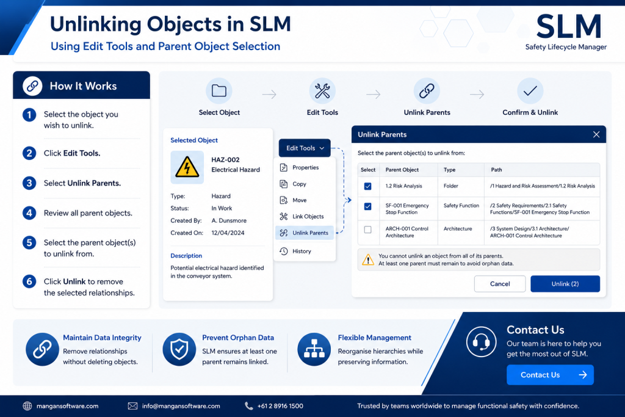Click the Select column header
Image resolution: width=625 pixels, height=417 pixels.
click(368, 170)
